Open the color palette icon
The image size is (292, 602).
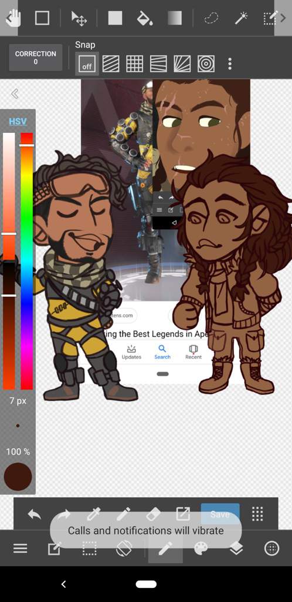pyautogui.click(x=201, y=549)
